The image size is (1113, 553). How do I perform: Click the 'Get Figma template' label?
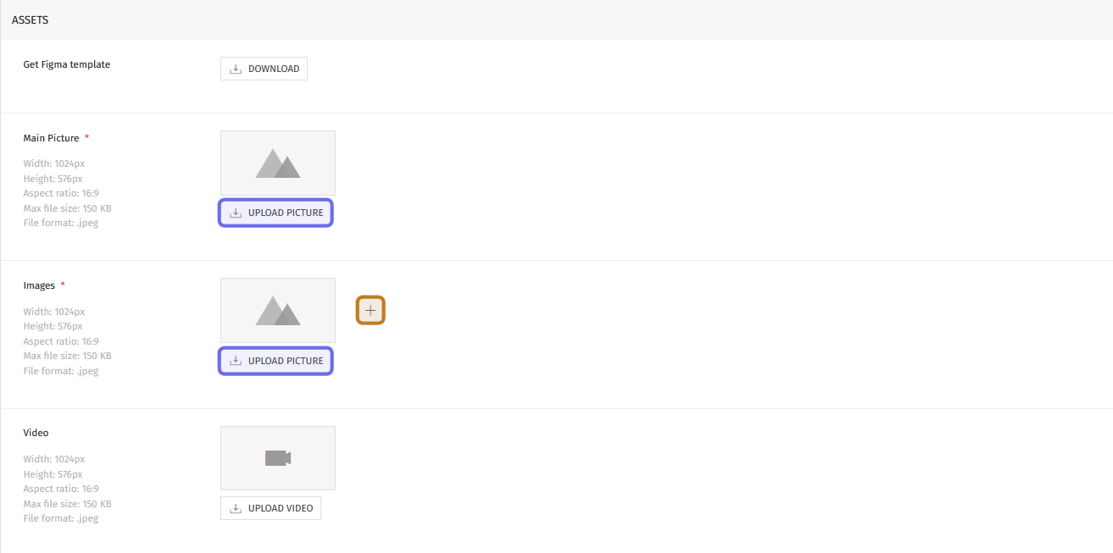click(x=67, y=64)
